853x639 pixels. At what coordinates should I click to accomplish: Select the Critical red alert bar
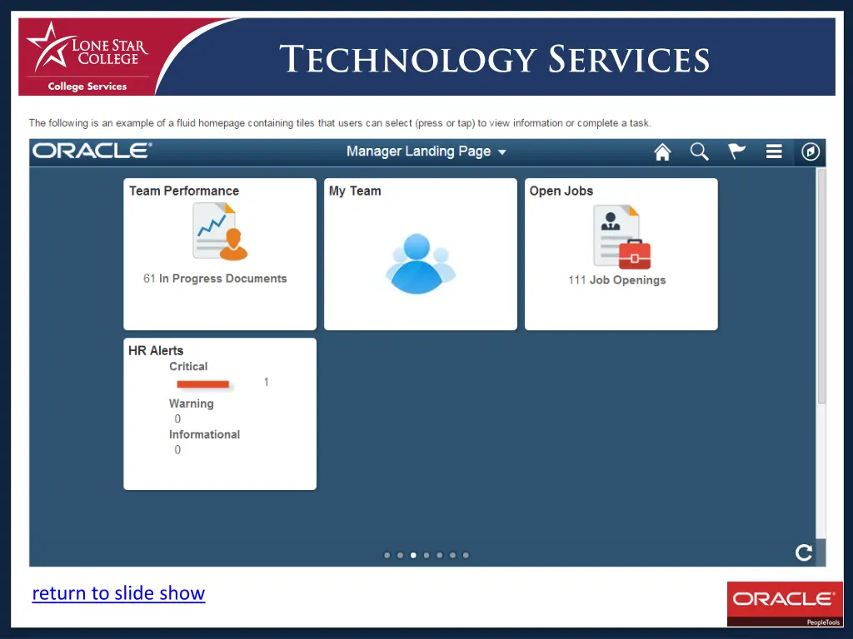203,384
